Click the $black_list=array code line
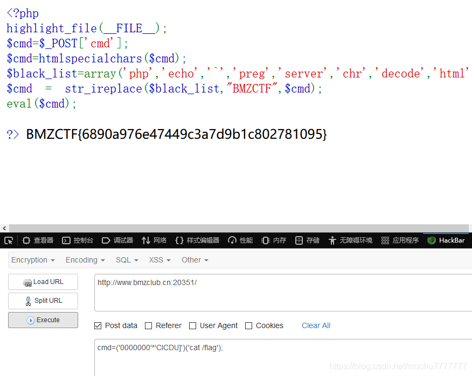Viewport: 472px width, 376px height. coord(238,74)
